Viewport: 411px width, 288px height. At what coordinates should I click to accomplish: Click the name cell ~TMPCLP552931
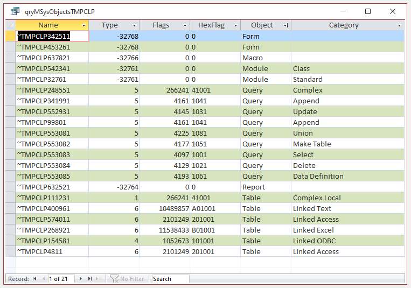52,111
